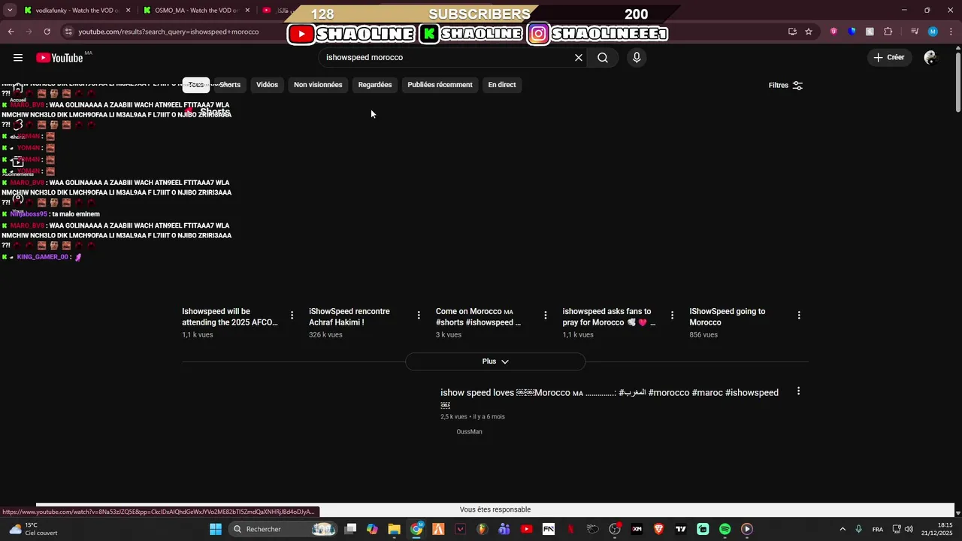
Task: Open the Filtres search filter panel
Action: pyautogui.click(x=785, y=85)
